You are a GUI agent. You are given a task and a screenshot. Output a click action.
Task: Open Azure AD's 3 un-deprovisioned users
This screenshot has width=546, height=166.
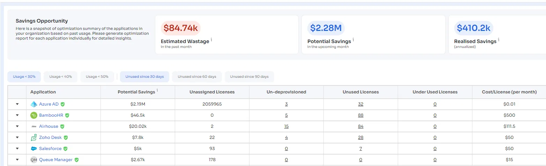(286, 104)
